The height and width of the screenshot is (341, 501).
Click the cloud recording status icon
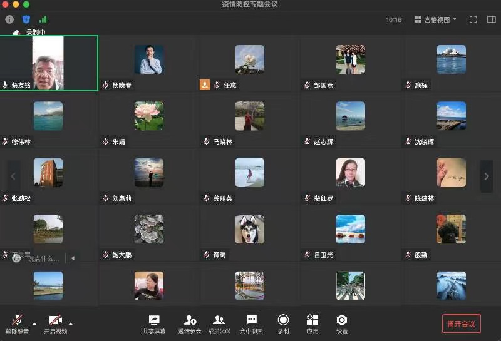pyautogui.click(x=16, y=33)
